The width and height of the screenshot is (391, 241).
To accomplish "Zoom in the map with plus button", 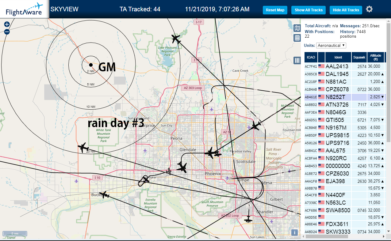I will click(x=7, y=24).
